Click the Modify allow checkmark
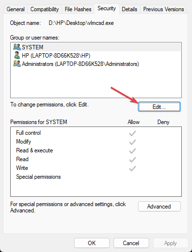The image size is (192, 252). 133,142
